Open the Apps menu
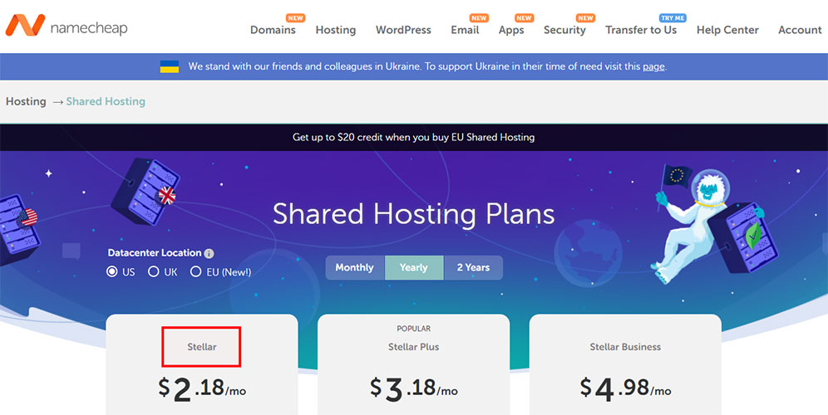The height and width of the screenshot is (415, 828). (511, 30)
